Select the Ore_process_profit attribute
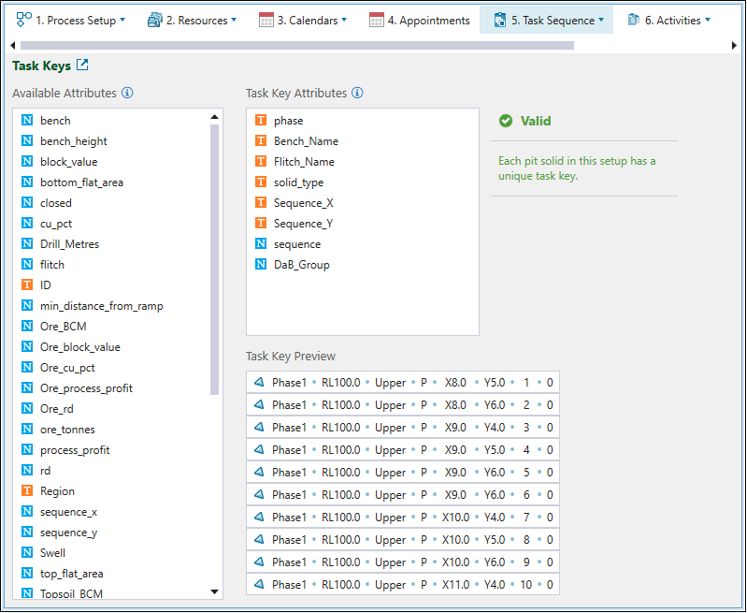 click(86, 388)
